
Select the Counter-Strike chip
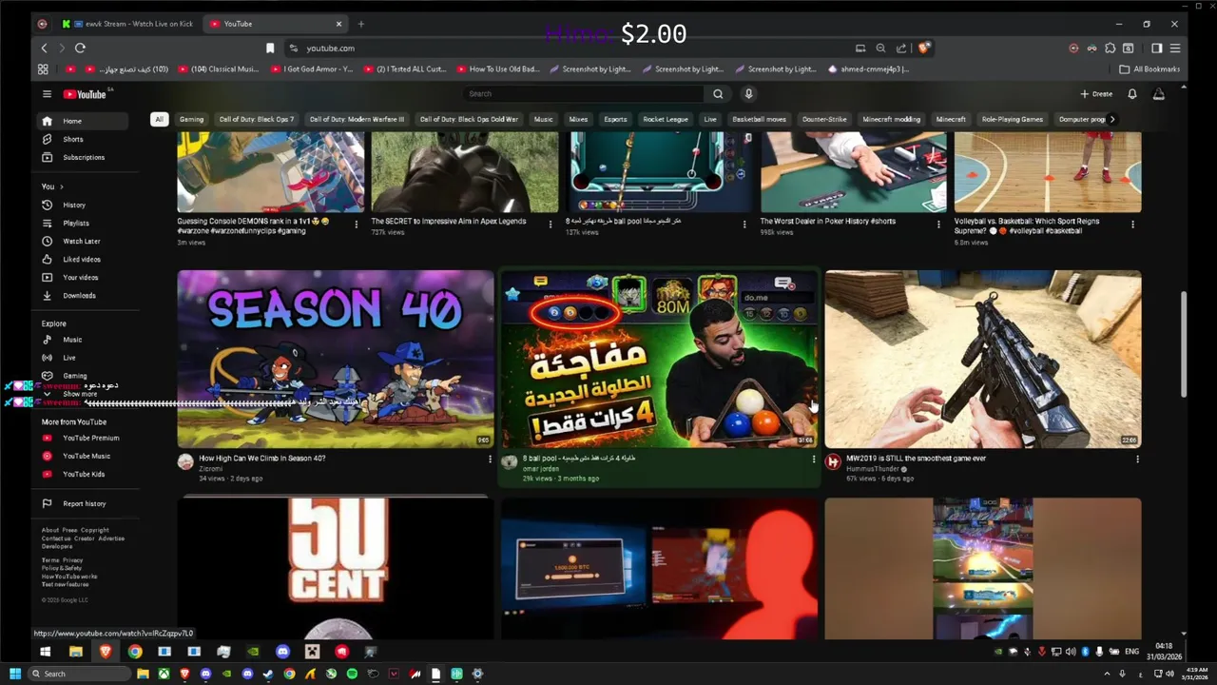pos(824,119)
